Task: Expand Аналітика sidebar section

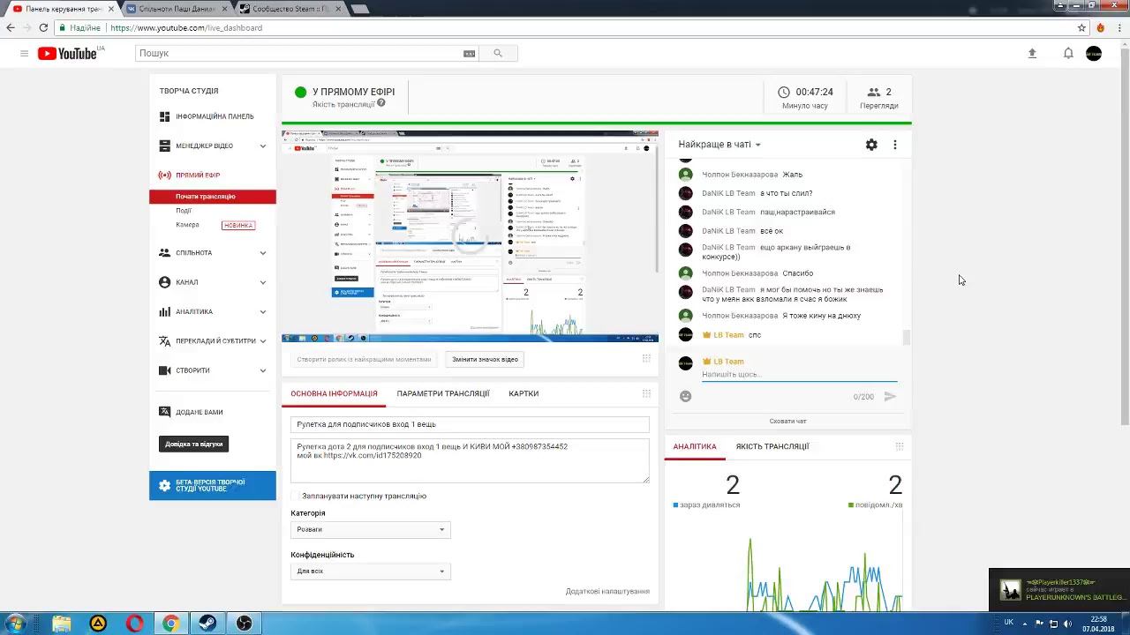Action: coord(262,311)
